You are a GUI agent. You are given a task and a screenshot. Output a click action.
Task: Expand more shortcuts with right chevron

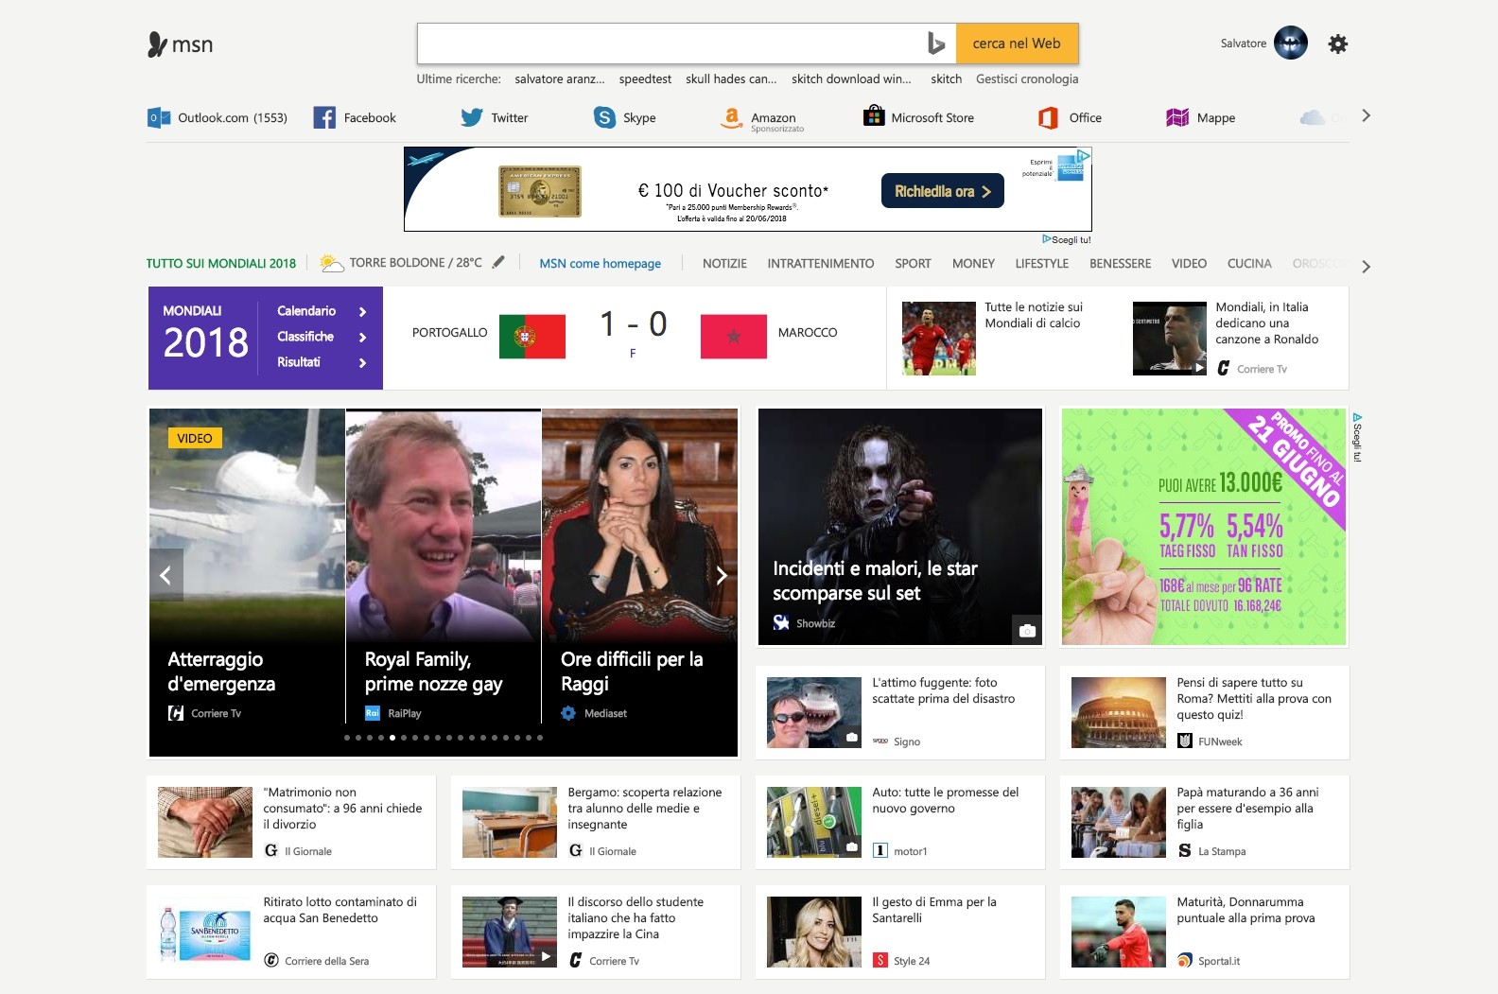tap(1366, 115)
